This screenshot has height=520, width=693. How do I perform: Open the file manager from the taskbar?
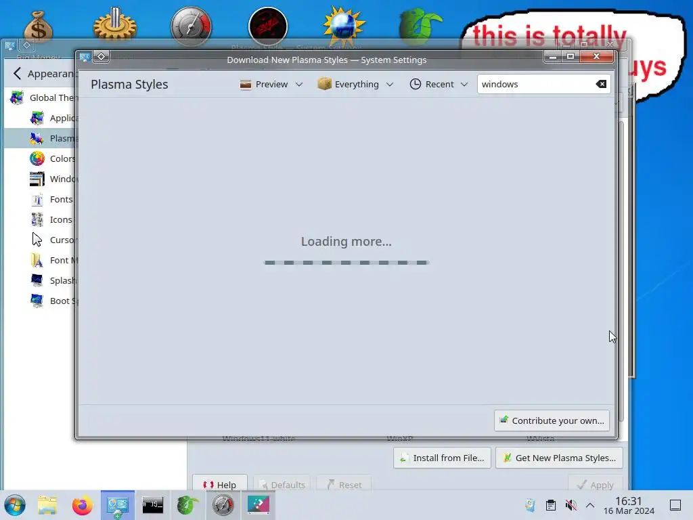[47, 505]
